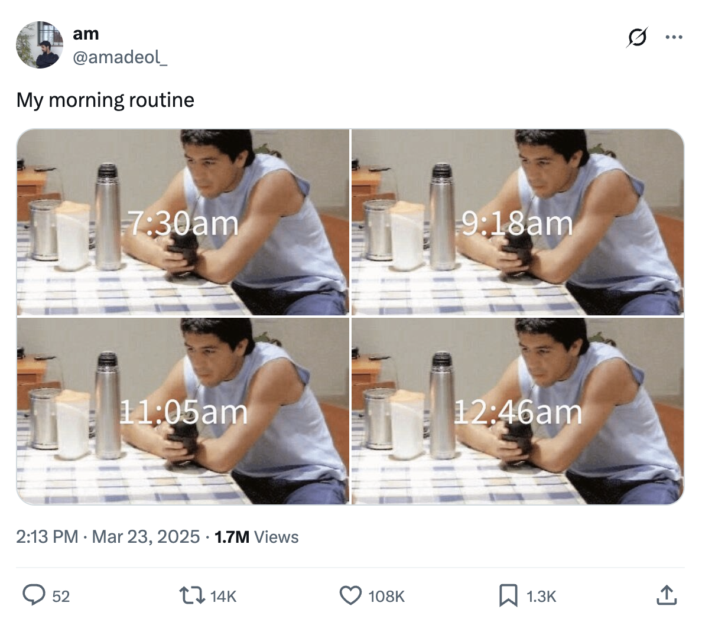Click the reply comment icon
Viewport: 702px width, 619px height.
click(x=34, y=595)
